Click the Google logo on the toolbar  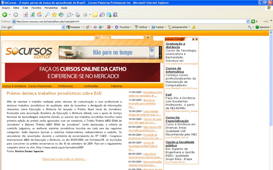[x=7, y=27]
